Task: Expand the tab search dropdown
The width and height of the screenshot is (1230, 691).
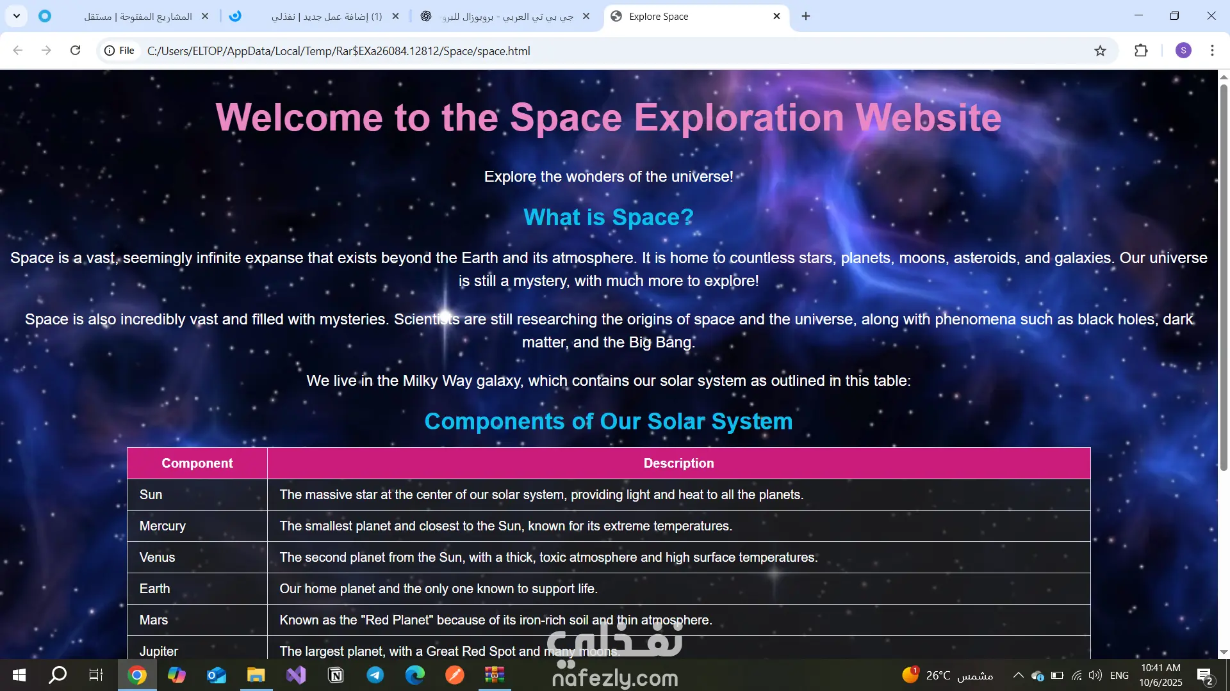Action: tap(17, 16)
